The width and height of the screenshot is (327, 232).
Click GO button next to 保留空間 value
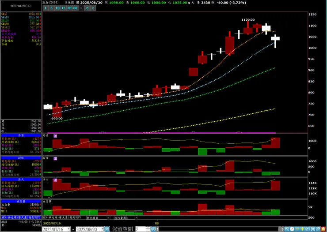pyautogui.click(x=153, y=229)
